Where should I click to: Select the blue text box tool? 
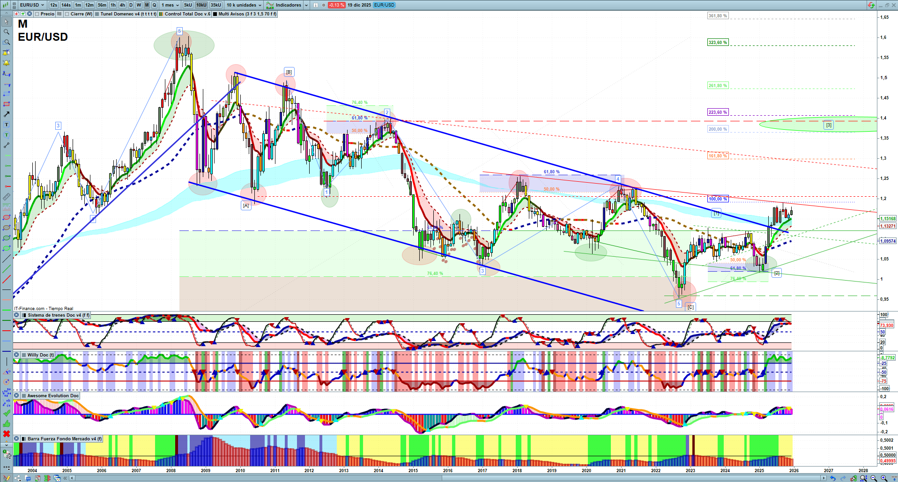point(6,125)
